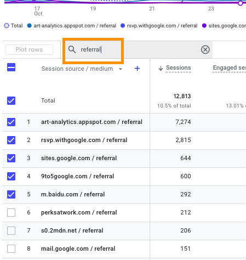Click the 292 sessions value
The height and width of the screenshot is (260, 246).
tap(186, 194)
